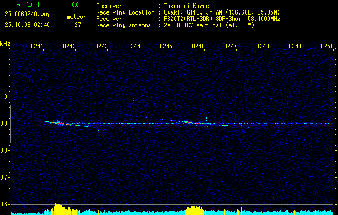Select the Receiver R820T2 text line
Image resolution: width=338 pixels, height=215 pixels.
pyautogui.click(x=188, y=19)
